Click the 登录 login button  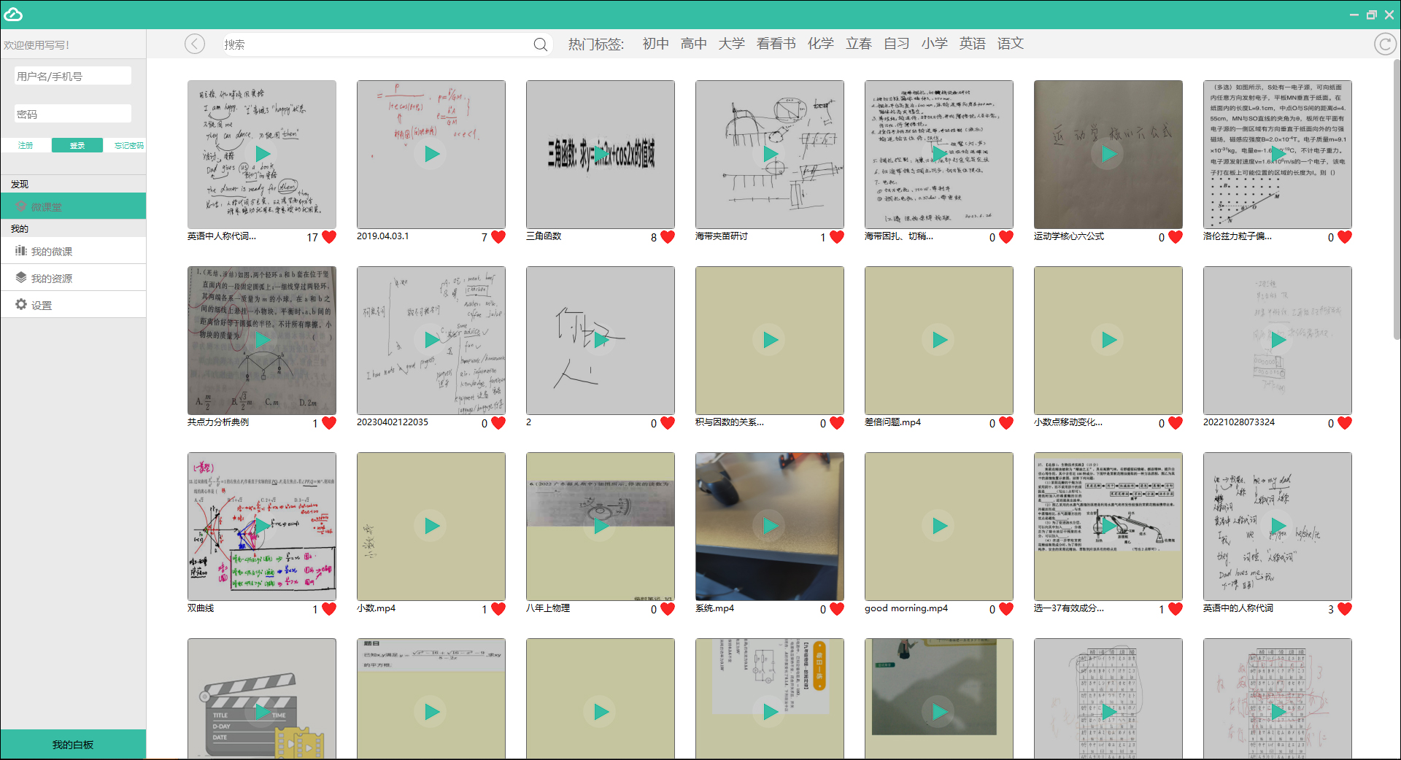tap(77, 145)
